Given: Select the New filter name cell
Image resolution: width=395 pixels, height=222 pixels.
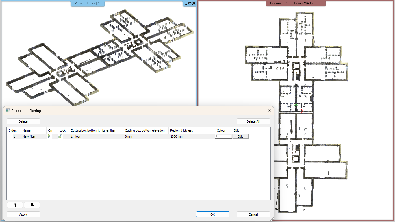Looking at the screenshot, I should pos(29,136).
